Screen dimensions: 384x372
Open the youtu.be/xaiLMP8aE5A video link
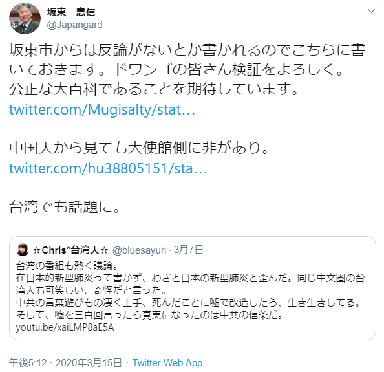[65, 327]
